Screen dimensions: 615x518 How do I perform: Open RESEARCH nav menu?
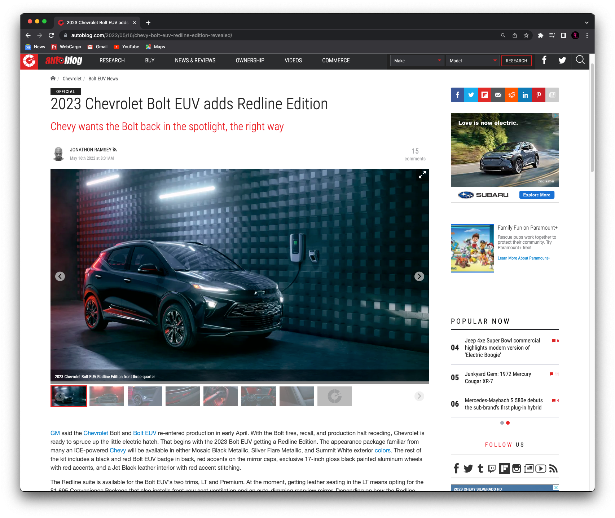tap(112, 61)
